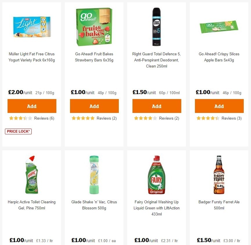Click the PRICE LOCK badge
Screen dimensions: 251x245
coord(18,131)
